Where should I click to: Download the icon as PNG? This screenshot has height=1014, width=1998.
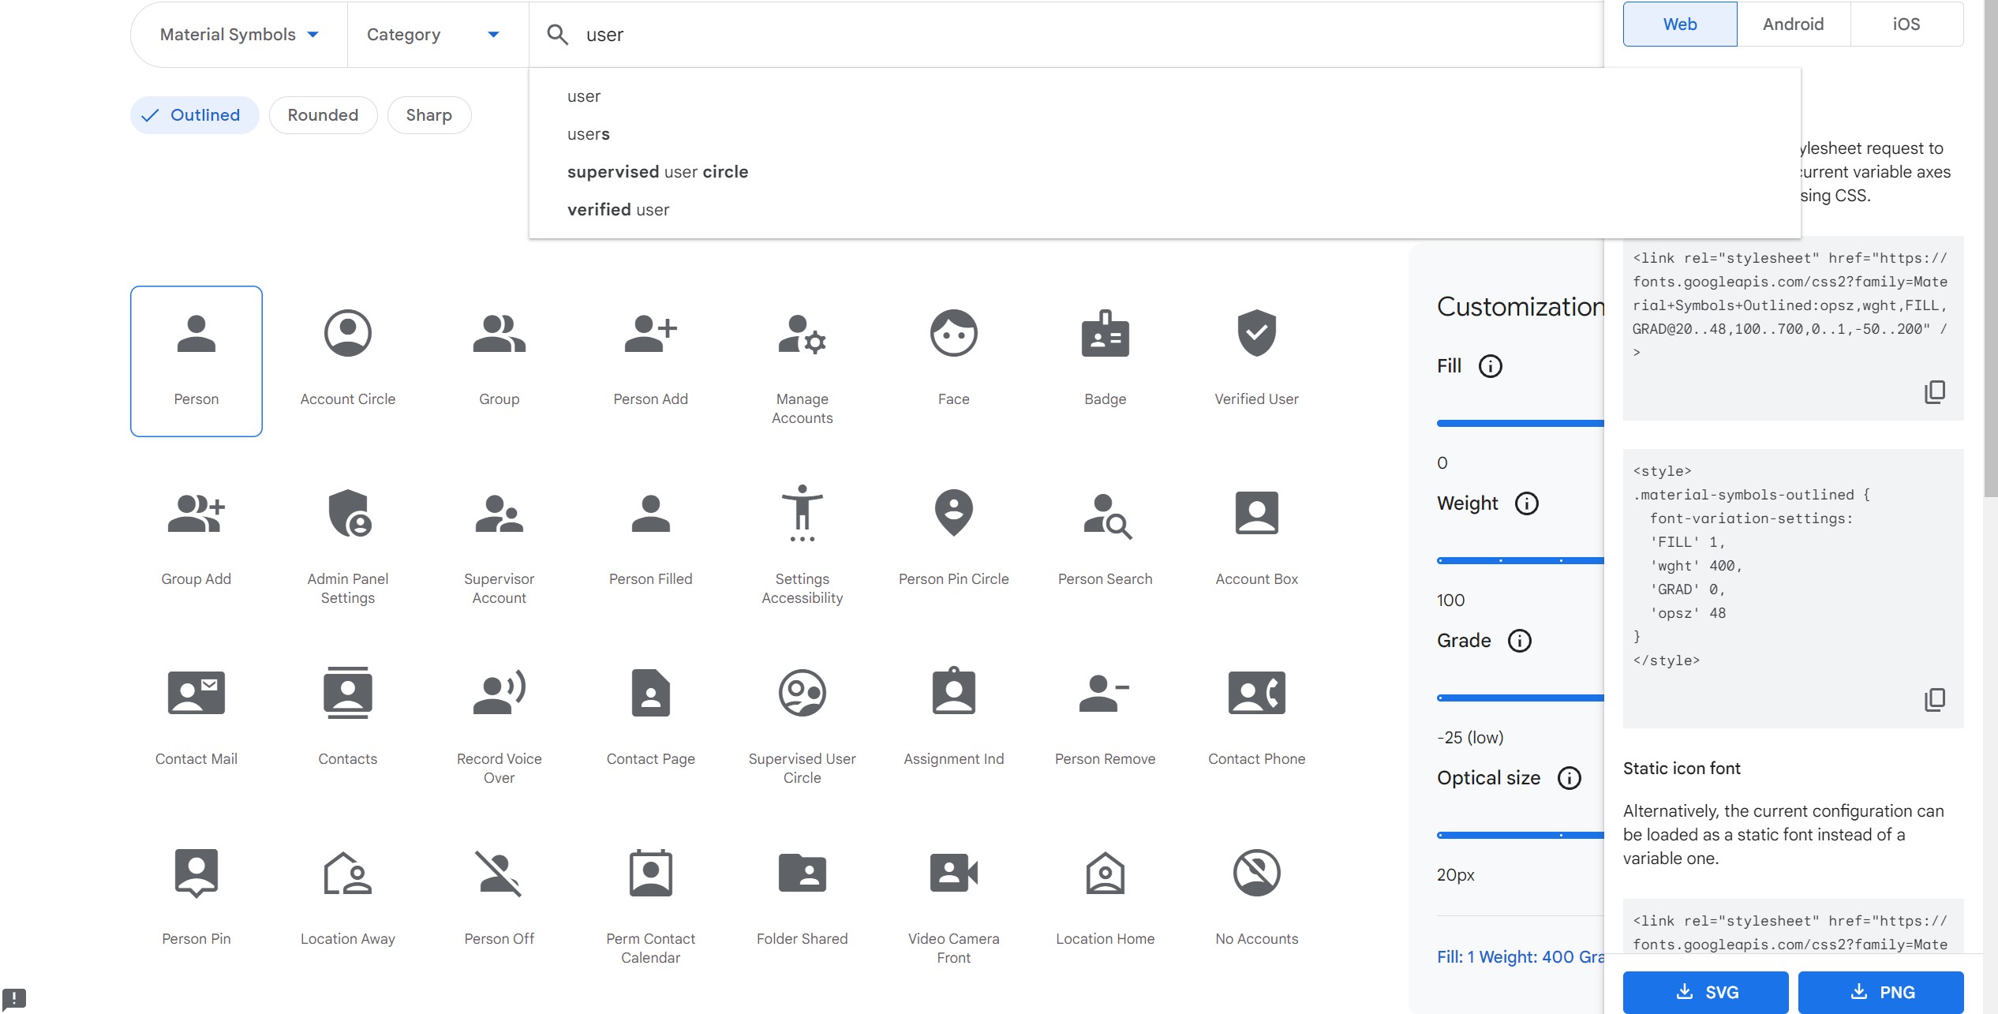(x=1880, y=992)
